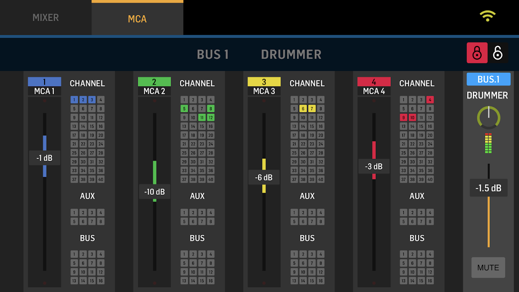Click the MCA 2 AUX heading

coord(197,196)
